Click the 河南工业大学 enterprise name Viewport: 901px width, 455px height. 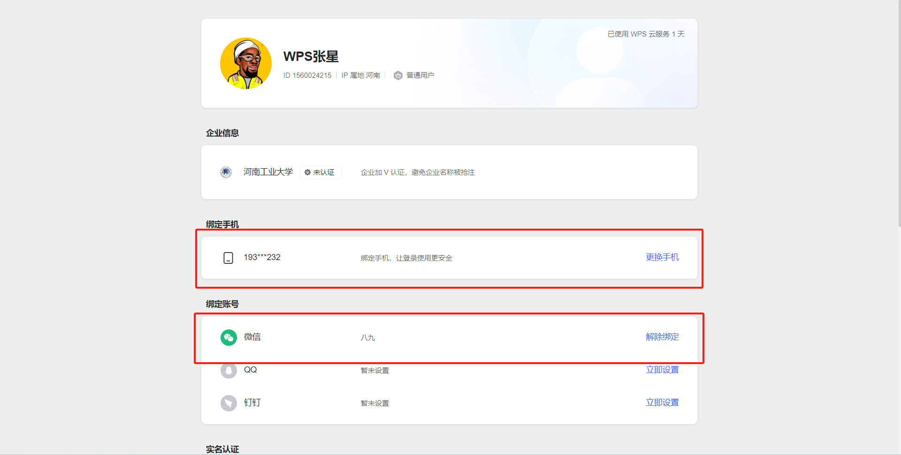pos(268,172)
